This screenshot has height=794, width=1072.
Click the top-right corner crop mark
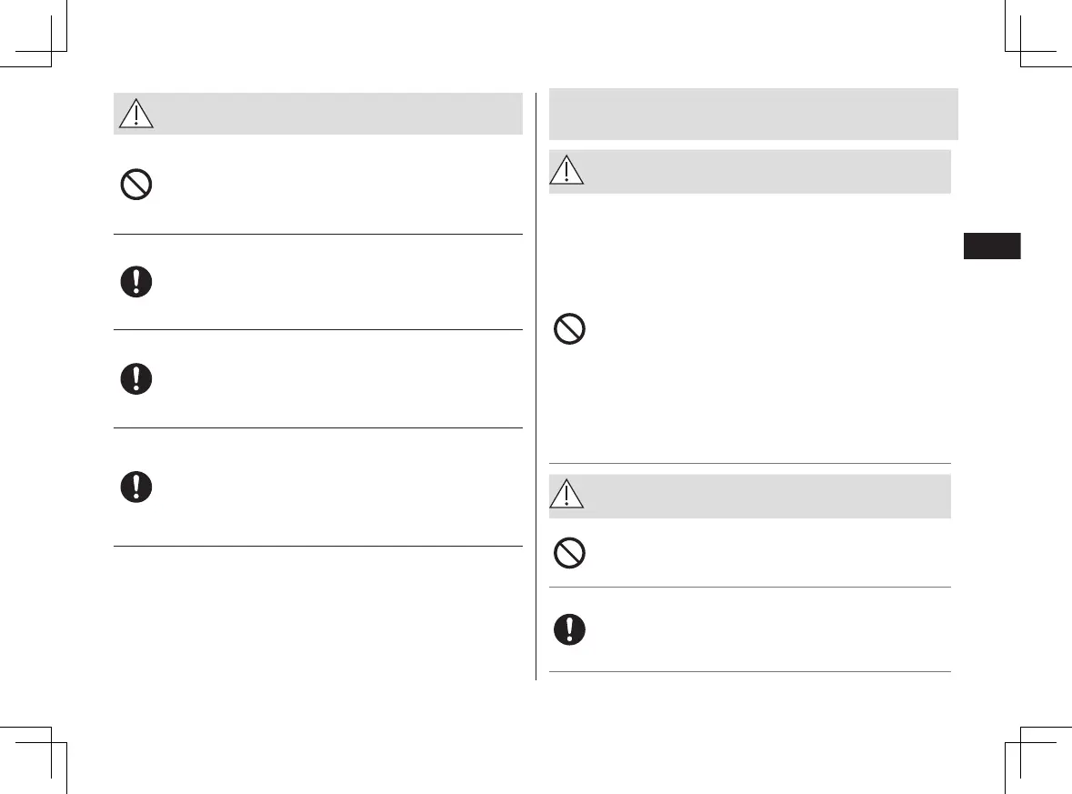tap(1020, 51)
